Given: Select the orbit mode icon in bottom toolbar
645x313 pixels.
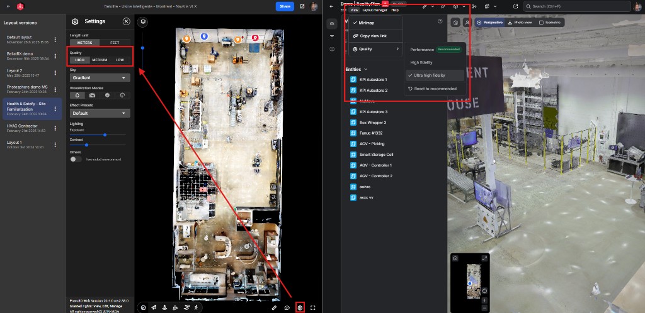Looking at the screenshot, I should click(186, 307).
